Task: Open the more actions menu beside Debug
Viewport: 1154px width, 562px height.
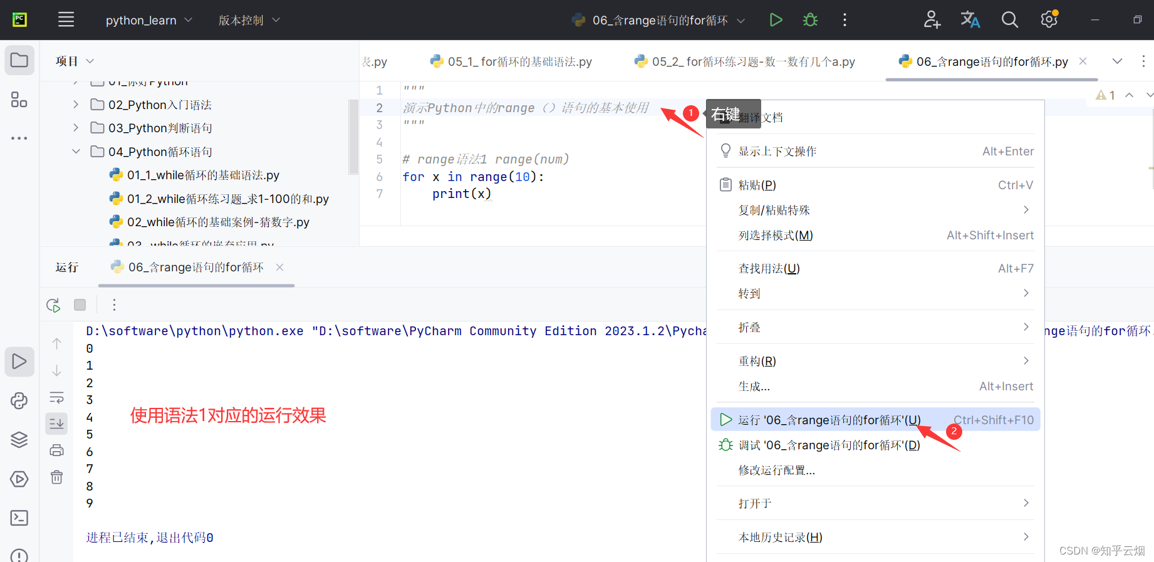Action: [x=845, y=20]
